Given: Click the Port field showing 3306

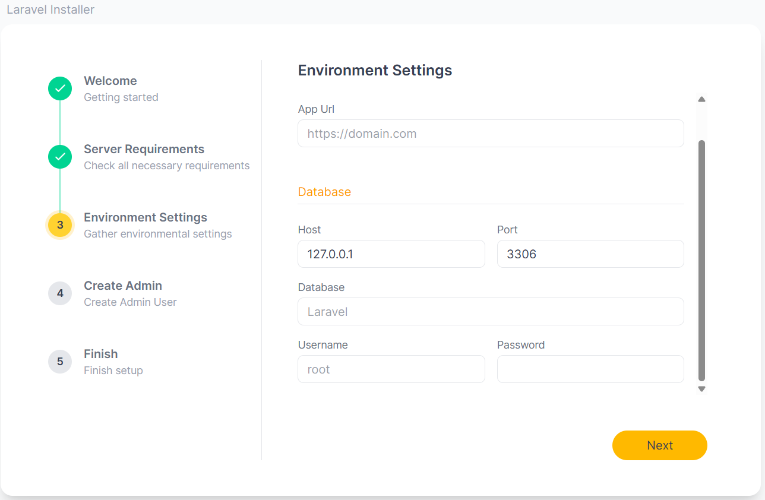Looking at the screenshot, I should point(590,254).
